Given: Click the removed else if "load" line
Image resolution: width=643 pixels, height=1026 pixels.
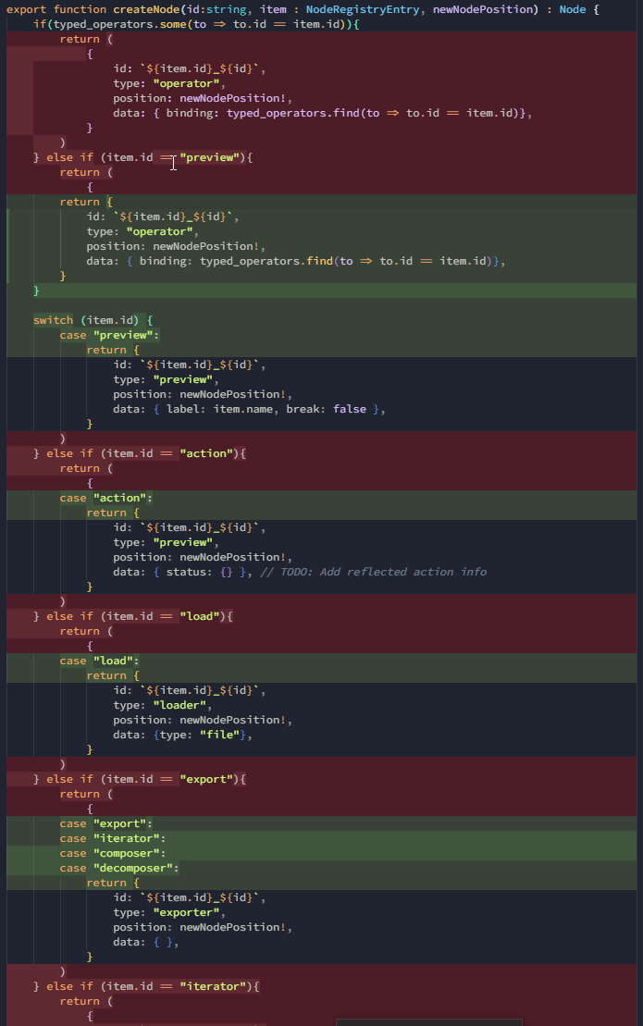Looking at the screenshot, I should 132,616.
